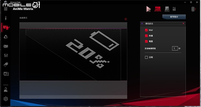Open the Home info page in sidebar
This screenshot has height=107, width=201.
6,18
